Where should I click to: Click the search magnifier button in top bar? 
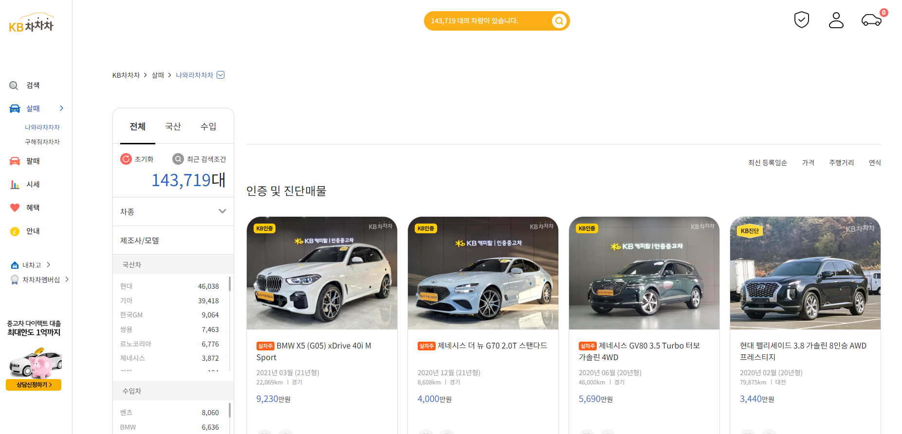(559, 21)
